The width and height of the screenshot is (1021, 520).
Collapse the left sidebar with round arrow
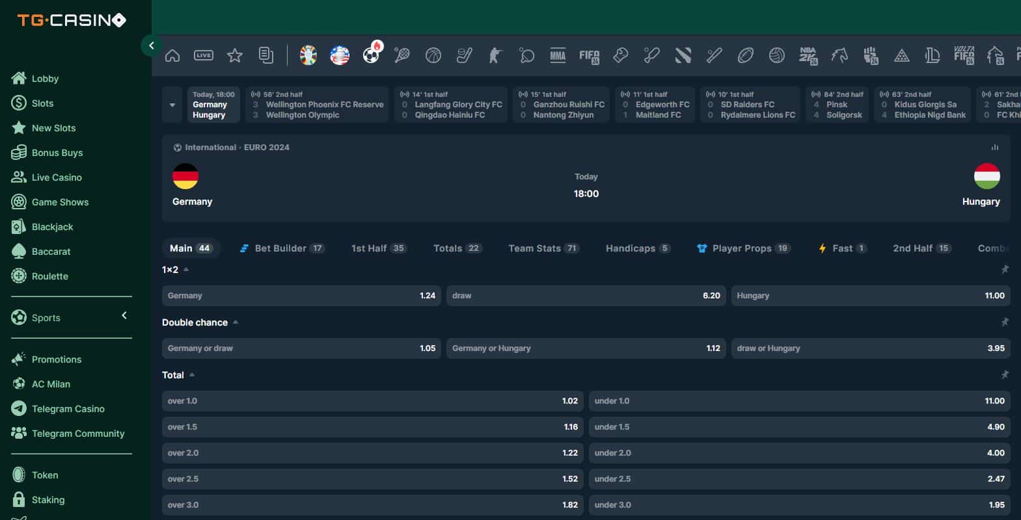point(152,45)
